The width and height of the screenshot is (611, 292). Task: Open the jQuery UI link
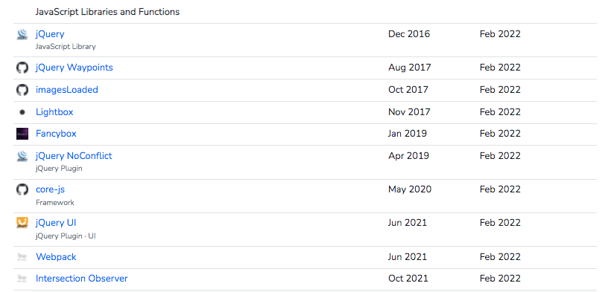click(x=56, y=223)
